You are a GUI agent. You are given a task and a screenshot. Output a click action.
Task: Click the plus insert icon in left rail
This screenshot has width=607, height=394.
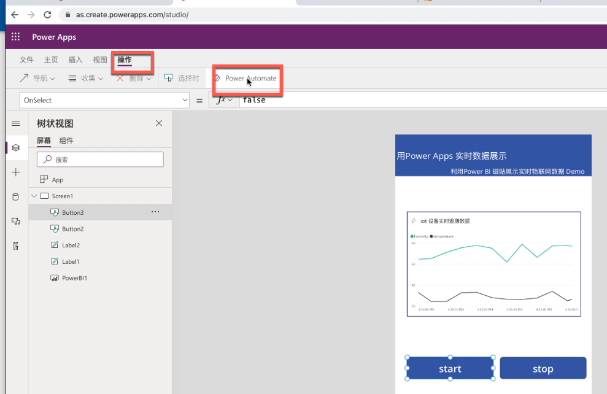point(16,172)
